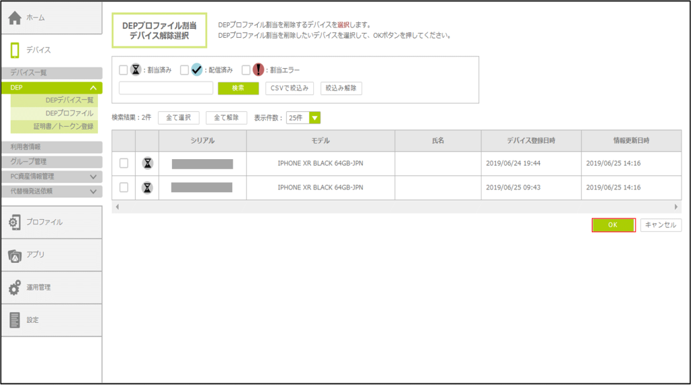Select the green device phone icon

[16, 50]
